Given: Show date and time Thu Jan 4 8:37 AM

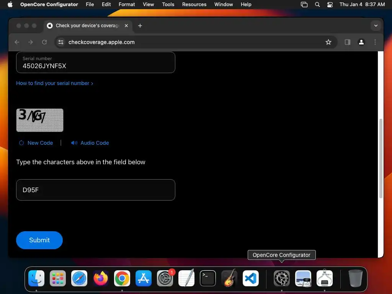Looking at the screenshot, I should click(x=362, y=4).
